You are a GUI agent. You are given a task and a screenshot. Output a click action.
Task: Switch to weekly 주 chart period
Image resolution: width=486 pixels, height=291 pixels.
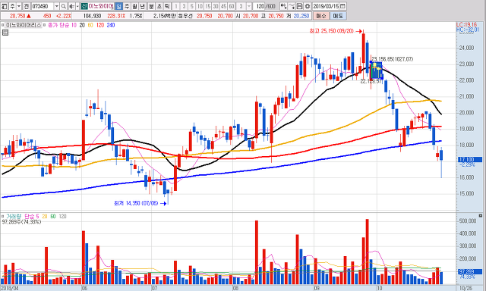pos(127,6)
